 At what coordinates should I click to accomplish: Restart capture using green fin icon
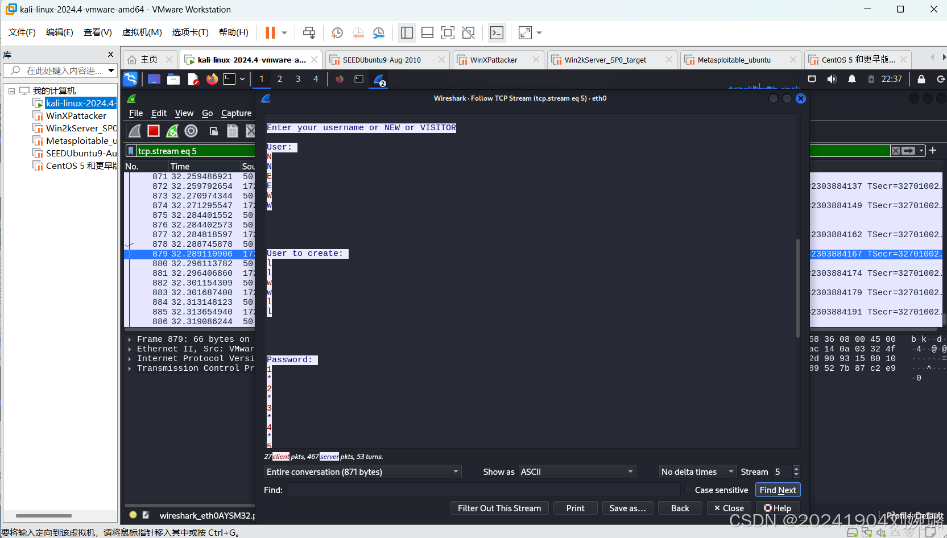pos(172,131)
